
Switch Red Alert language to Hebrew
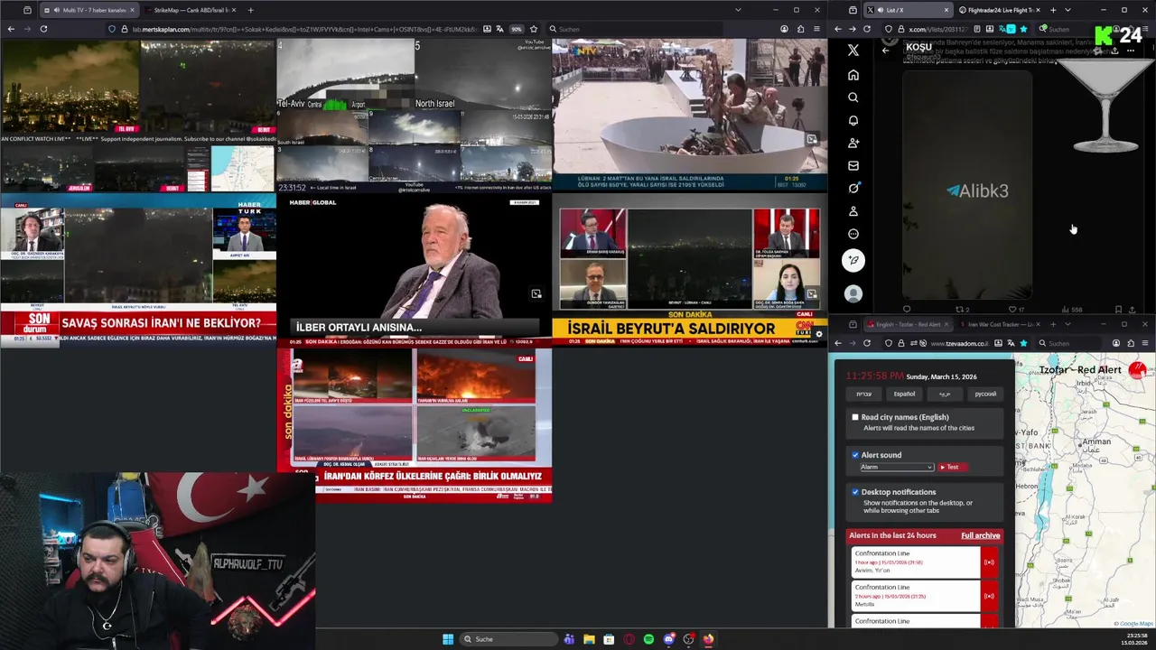point(864,394)
